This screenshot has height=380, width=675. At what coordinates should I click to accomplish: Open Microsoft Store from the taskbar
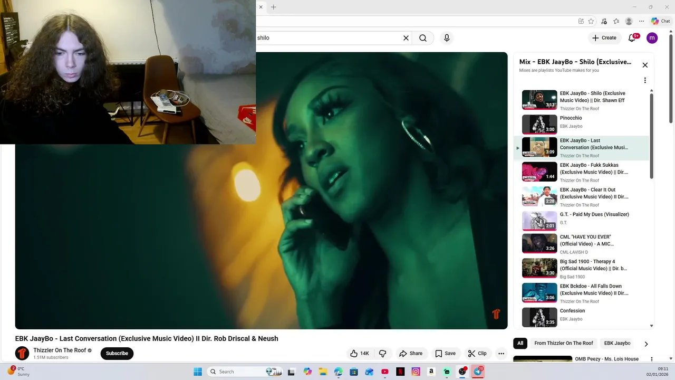tap(354, 372)
